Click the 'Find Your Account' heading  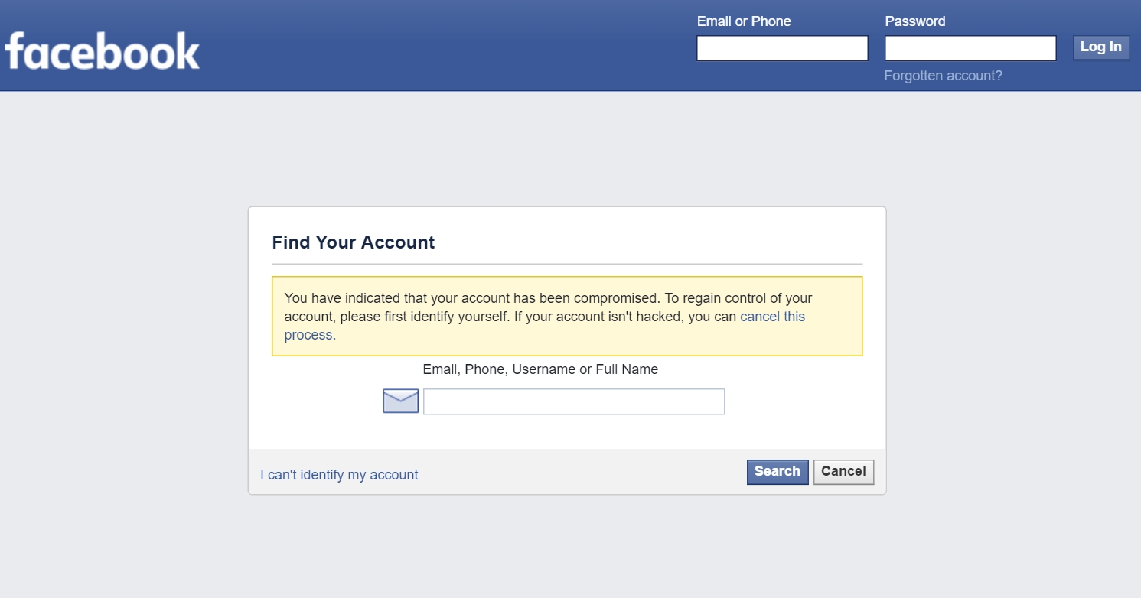pyautogui.click(x=354, y=242)
